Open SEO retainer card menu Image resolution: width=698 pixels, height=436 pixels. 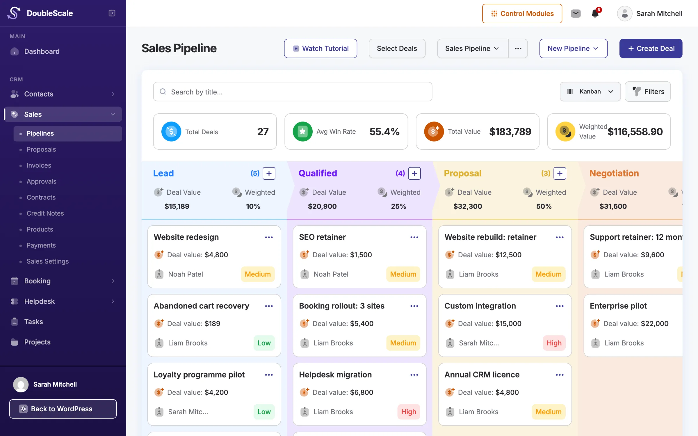[414, 237]
